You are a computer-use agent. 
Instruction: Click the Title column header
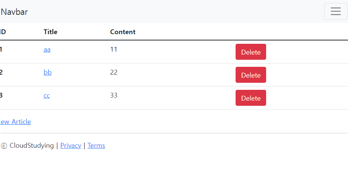click(51, 32)
